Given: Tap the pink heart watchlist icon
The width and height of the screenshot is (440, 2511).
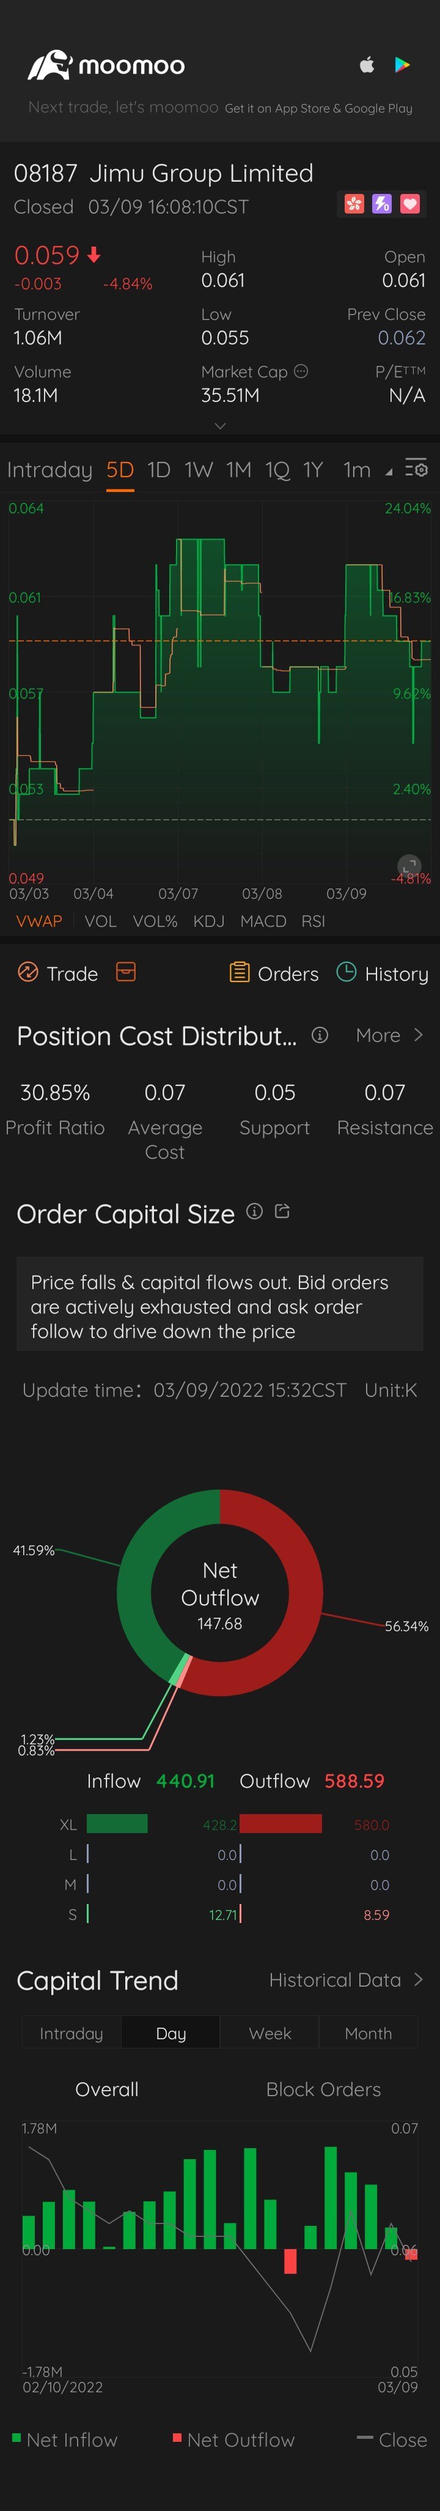Looking at the screenshot, I should 410,204.
